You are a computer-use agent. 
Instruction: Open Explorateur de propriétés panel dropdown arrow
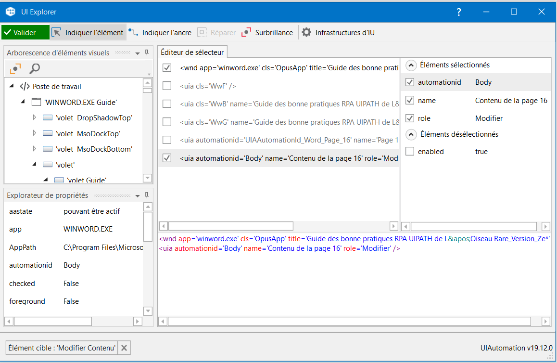[x=138, y=195]
